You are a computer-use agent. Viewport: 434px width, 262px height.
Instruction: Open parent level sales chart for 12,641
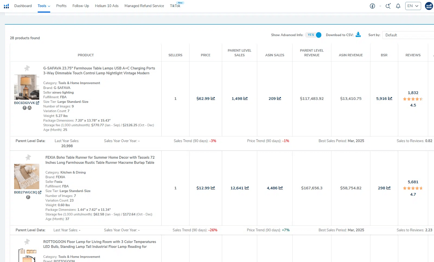247,188
